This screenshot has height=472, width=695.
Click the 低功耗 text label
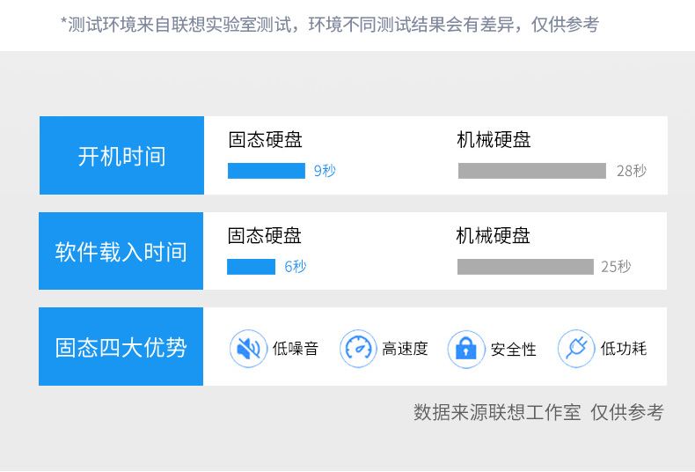click(x=623, y=349)
